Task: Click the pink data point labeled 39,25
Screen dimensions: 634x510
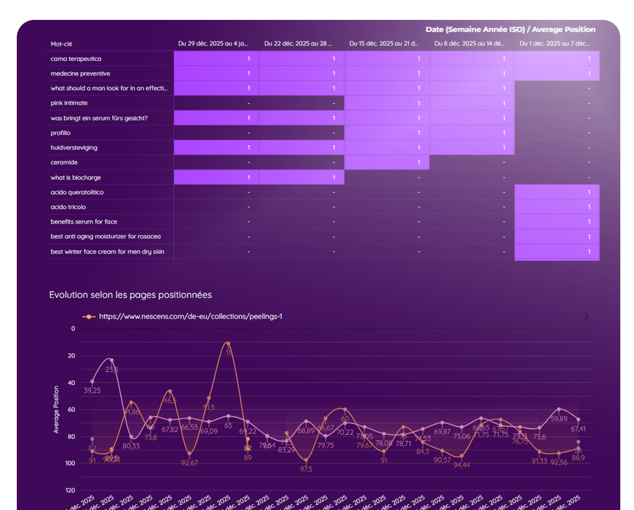Action: [x=92, y=381]
